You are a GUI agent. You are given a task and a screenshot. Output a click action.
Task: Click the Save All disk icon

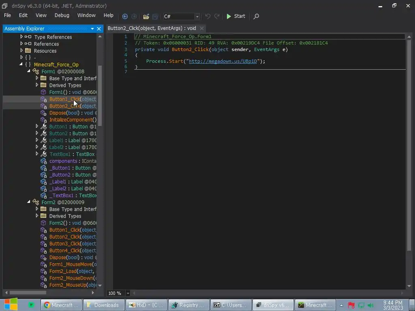tap(155, 16)
